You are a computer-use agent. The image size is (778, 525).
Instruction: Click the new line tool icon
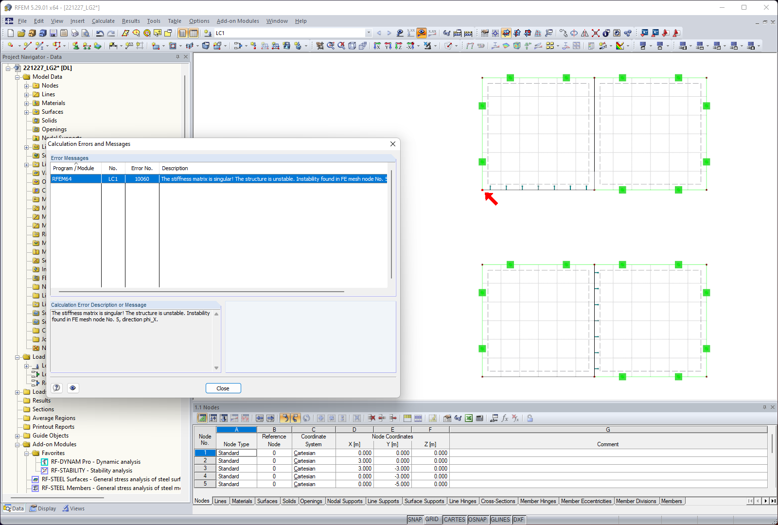[27, 46]
